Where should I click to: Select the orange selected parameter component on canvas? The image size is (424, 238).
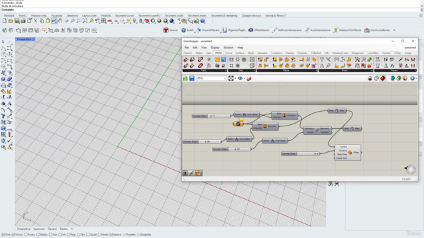pos(238,124)
